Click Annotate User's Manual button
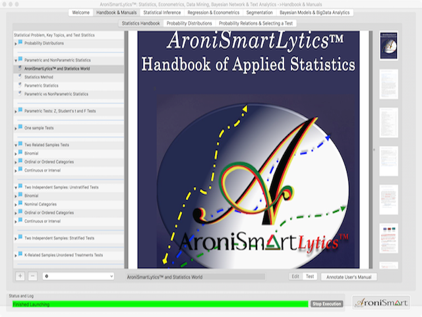The width and height of the screenshot is (422, 317). coord(349,277)
